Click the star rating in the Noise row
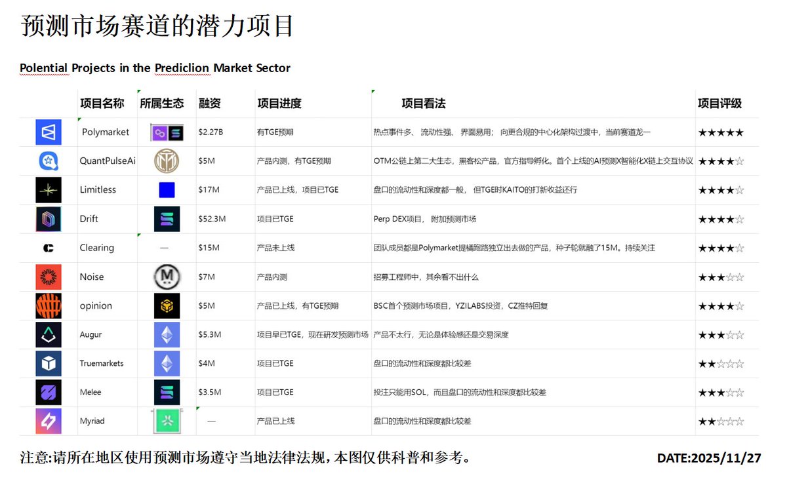This screenshot has width=787, height=487. pyautogui.click(x=721, y=277)
